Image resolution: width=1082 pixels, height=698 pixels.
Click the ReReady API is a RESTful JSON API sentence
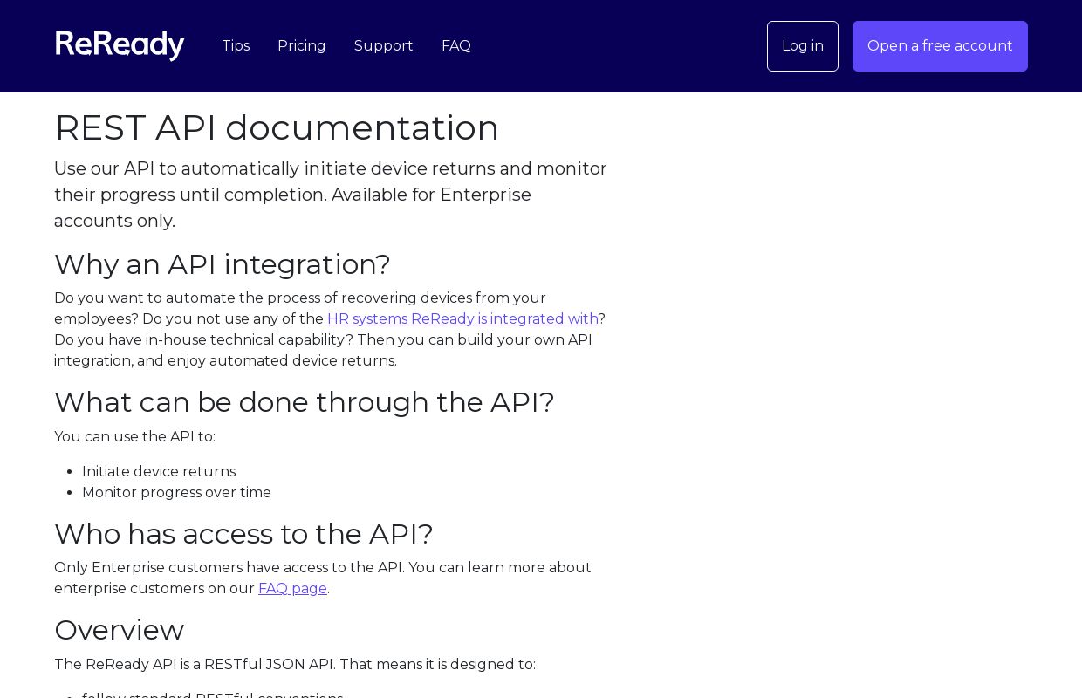(x=295, y=665)
